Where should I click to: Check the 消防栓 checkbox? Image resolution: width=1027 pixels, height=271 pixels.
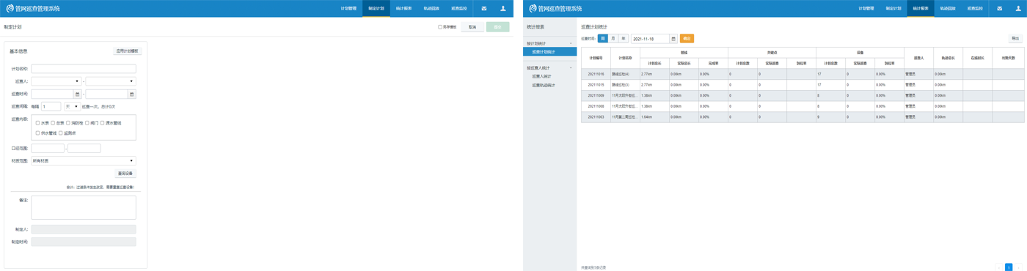pyautogui.click(x=68, y=123)
